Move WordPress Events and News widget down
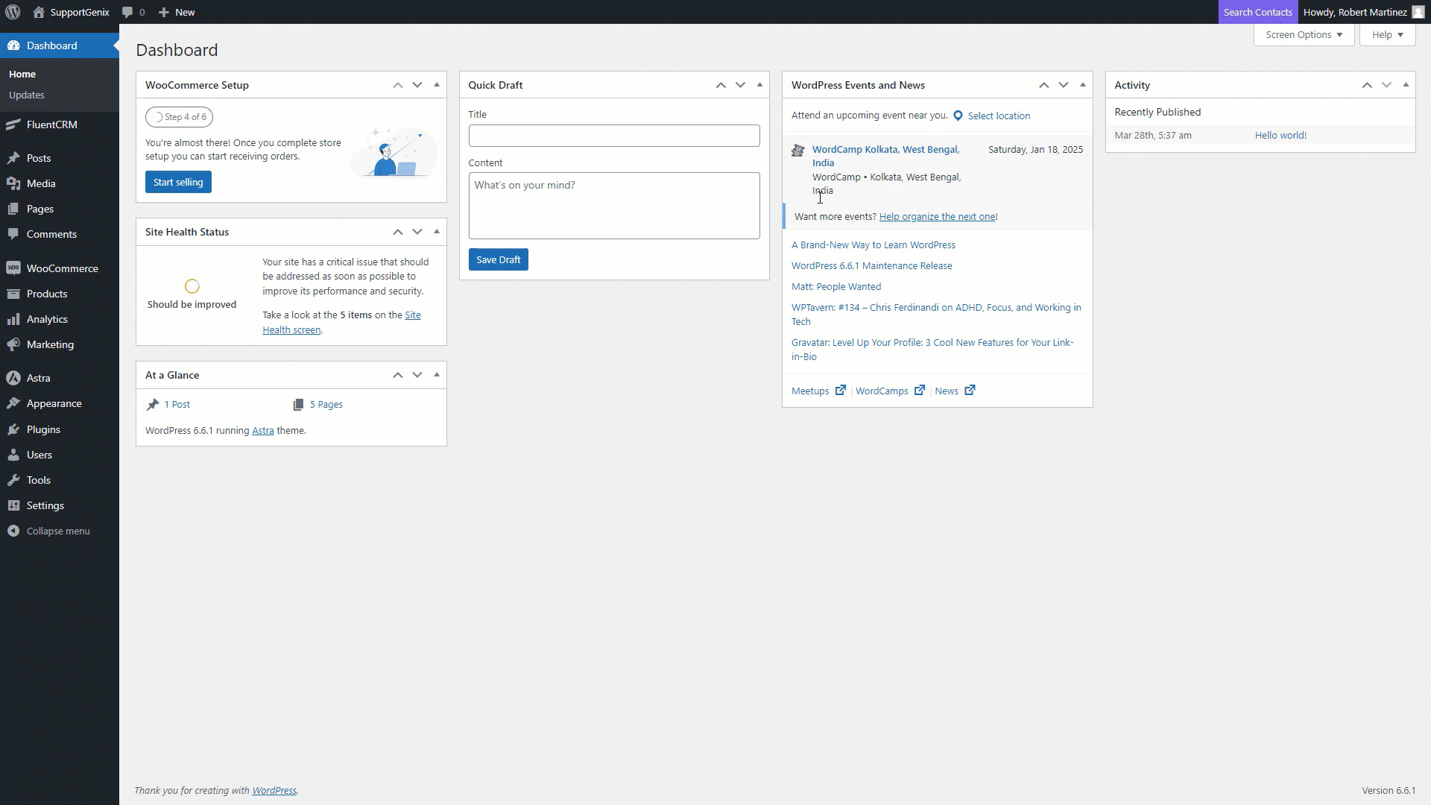The height and width of the screenshot is (805, 1431). point(1064,85)
